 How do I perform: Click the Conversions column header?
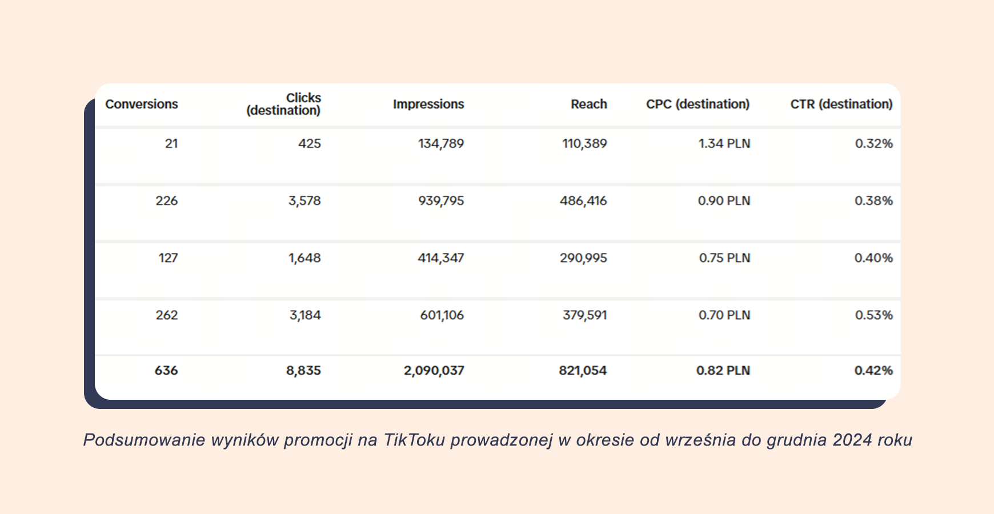[x=142, y=105]
